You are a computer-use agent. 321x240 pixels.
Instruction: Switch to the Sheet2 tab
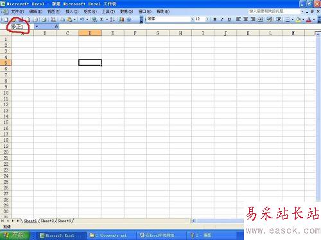click(x=48, y=221)
